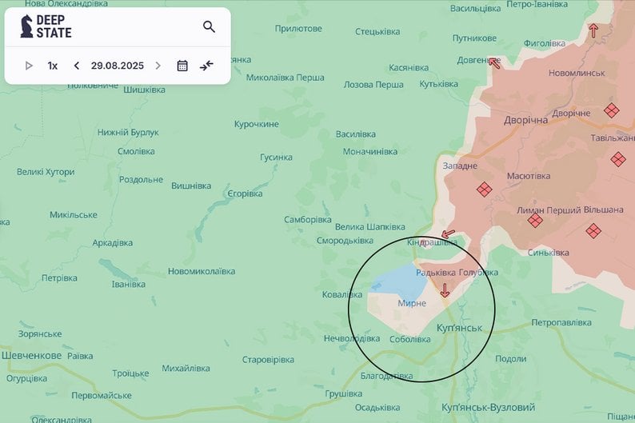This screenshot has height=423, width=635.
Task: Click the collapse arrows icon
Action: [206, 66]
